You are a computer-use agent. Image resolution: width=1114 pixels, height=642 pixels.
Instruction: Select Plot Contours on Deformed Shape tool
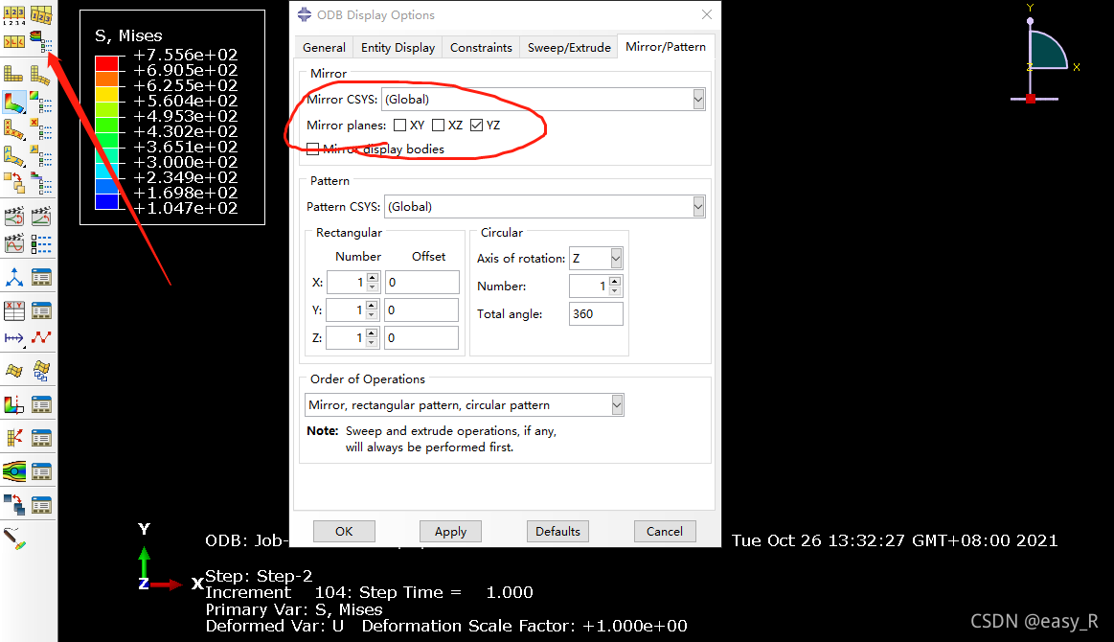click(14, 102)
